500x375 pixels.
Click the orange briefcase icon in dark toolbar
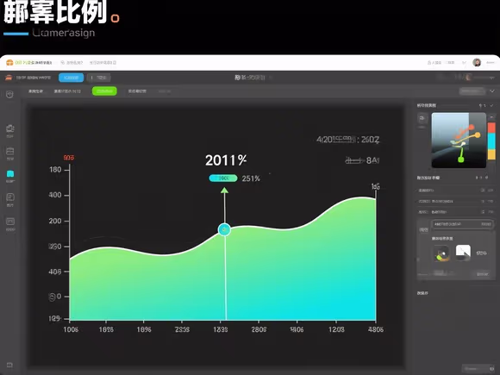(x=9, y=78)
